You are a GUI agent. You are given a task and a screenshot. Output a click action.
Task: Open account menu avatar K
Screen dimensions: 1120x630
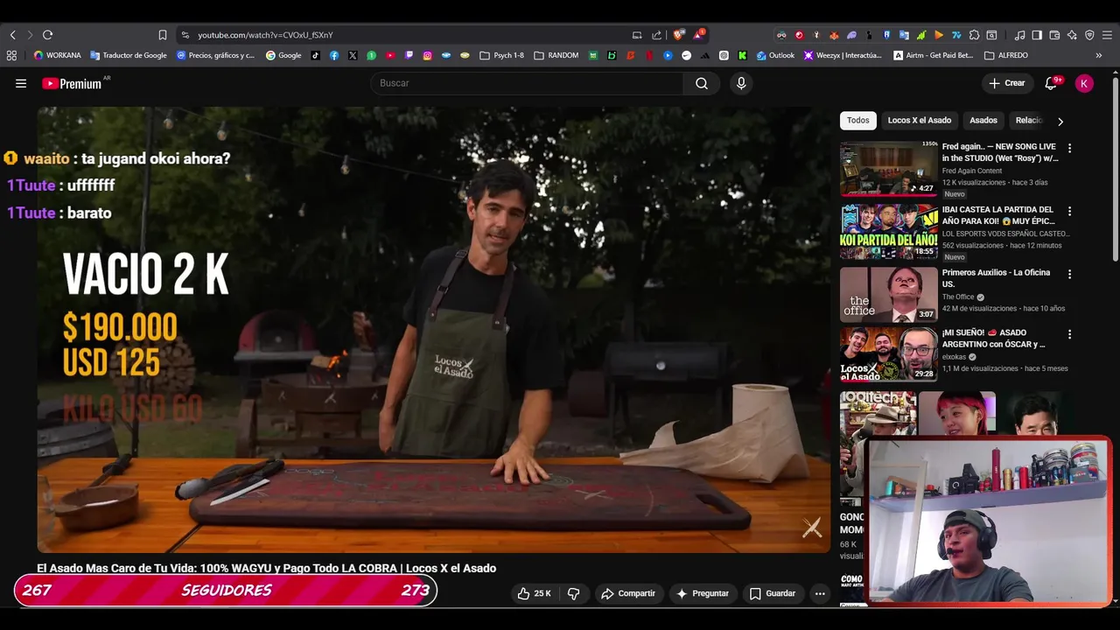click(1084, 83)
